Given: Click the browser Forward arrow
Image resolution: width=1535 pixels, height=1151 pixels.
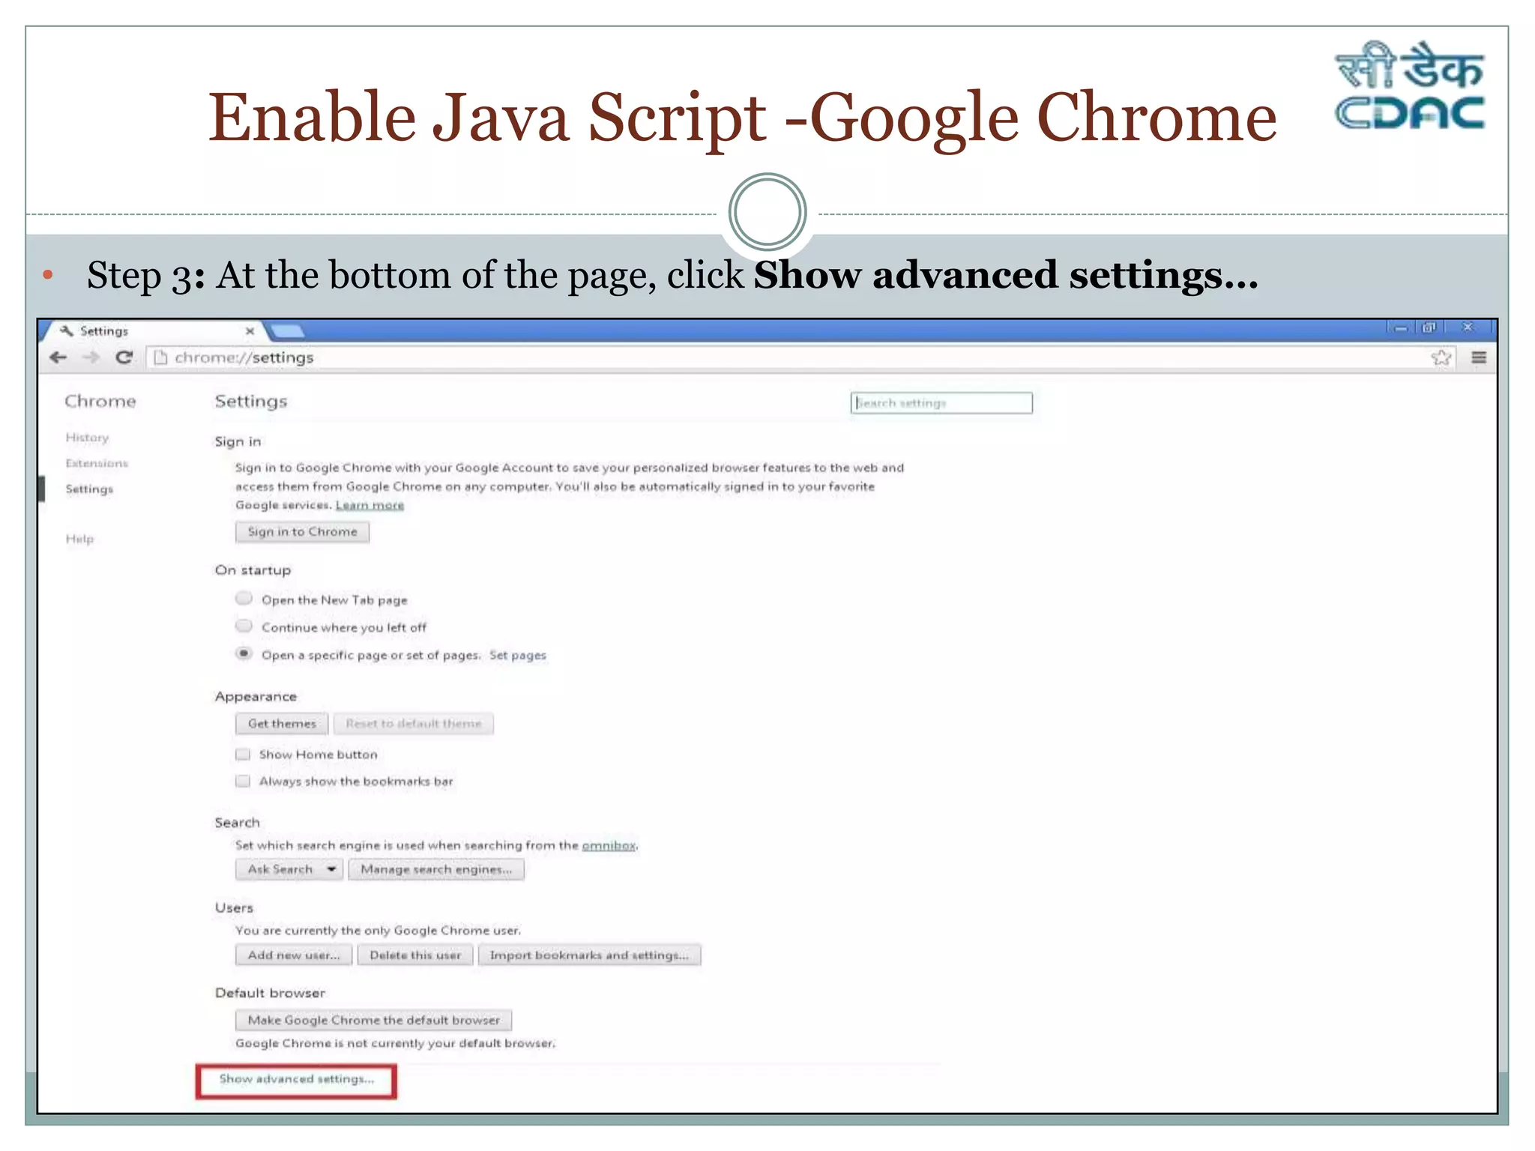Looking at the screenshot, I should (x=91, y=358).
